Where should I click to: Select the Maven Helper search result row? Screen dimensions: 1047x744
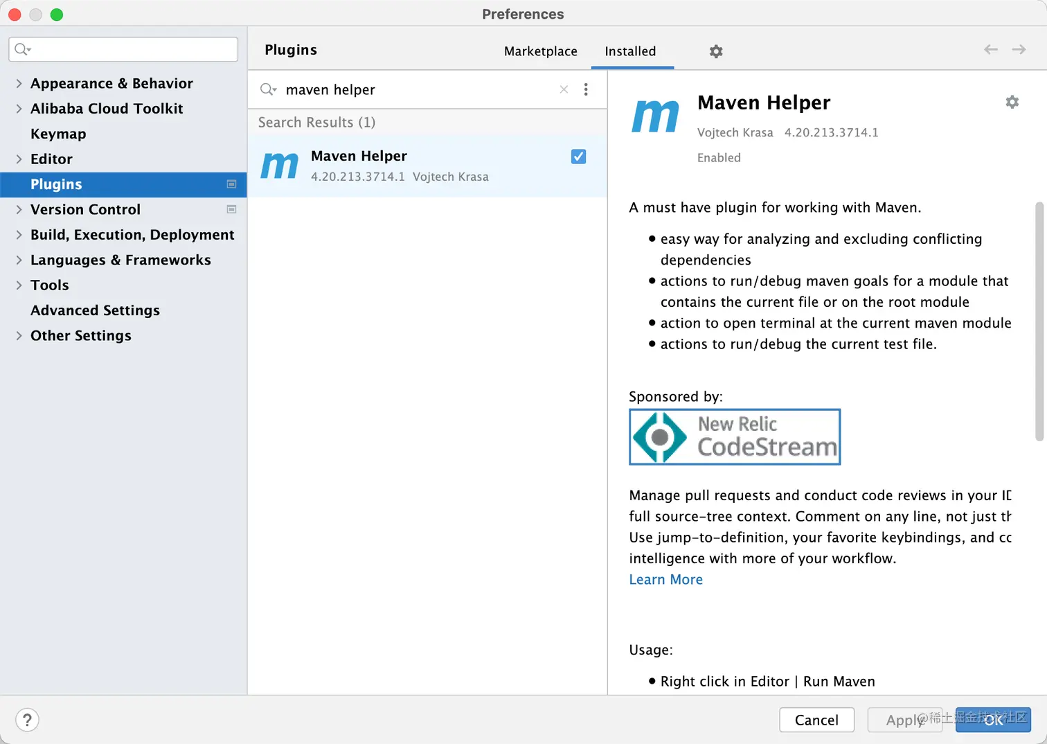tap(427, 166)
